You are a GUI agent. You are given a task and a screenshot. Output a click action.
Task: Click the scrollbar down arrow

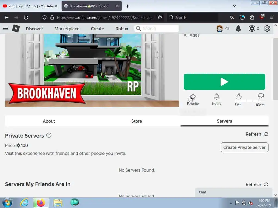click(276, 195)
